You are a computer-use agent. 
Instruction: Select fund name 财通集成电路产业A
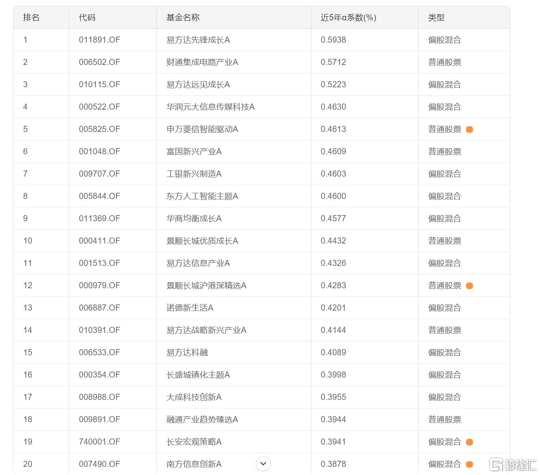point(202,62)
